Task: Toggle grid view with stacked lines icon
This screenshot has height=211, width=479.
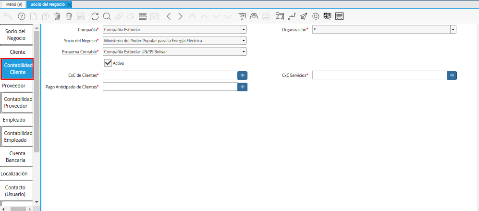Action: [x=143, y=16]
